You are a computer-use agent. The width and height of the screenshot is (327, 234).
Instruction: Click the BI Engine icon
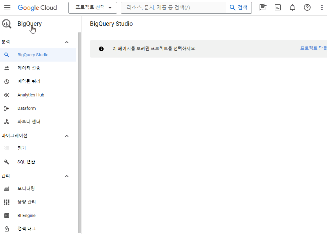(7, 216)
